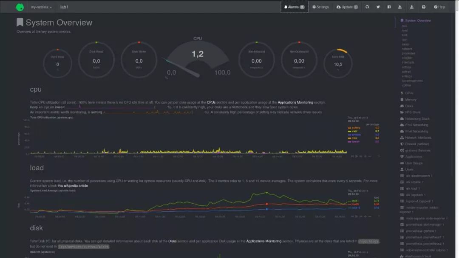Image resolution: width=459 pixels, height=258 pixels.
Task: Click the Twitter share icon
Action: point(378,7)
